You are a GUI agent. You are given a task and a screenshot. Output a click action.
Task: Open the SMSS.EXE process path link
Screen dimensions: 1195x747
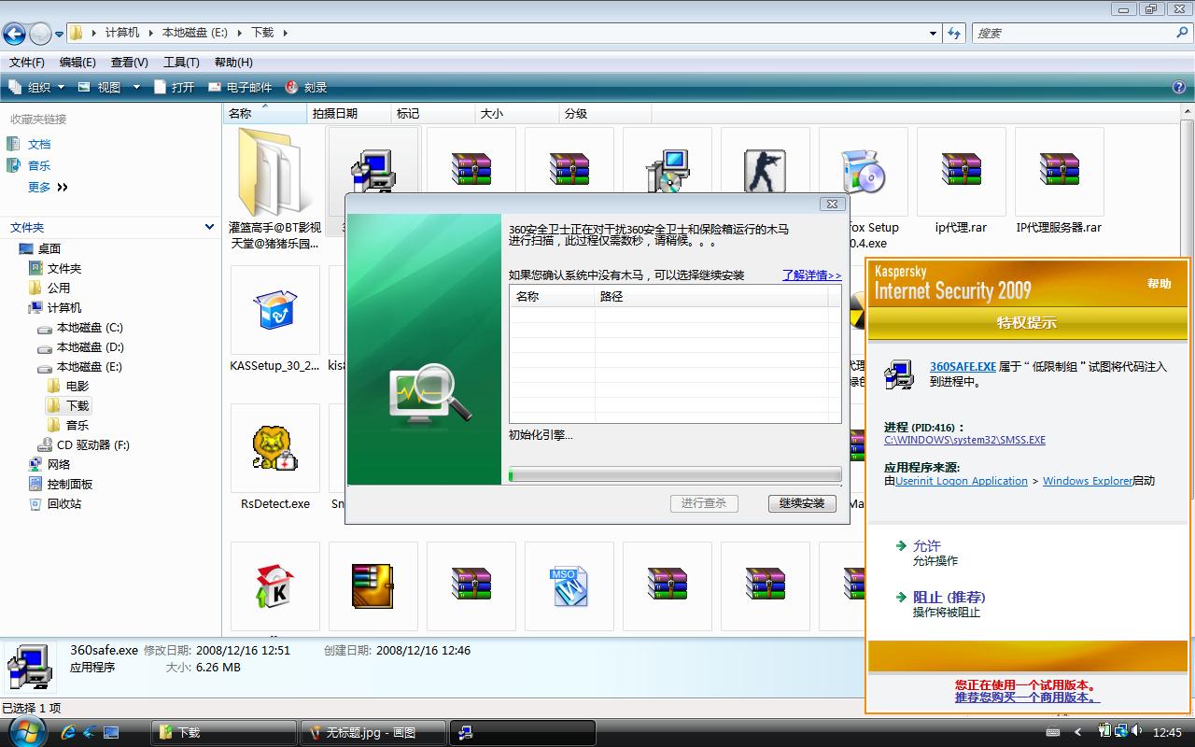(x=964, y=440)
